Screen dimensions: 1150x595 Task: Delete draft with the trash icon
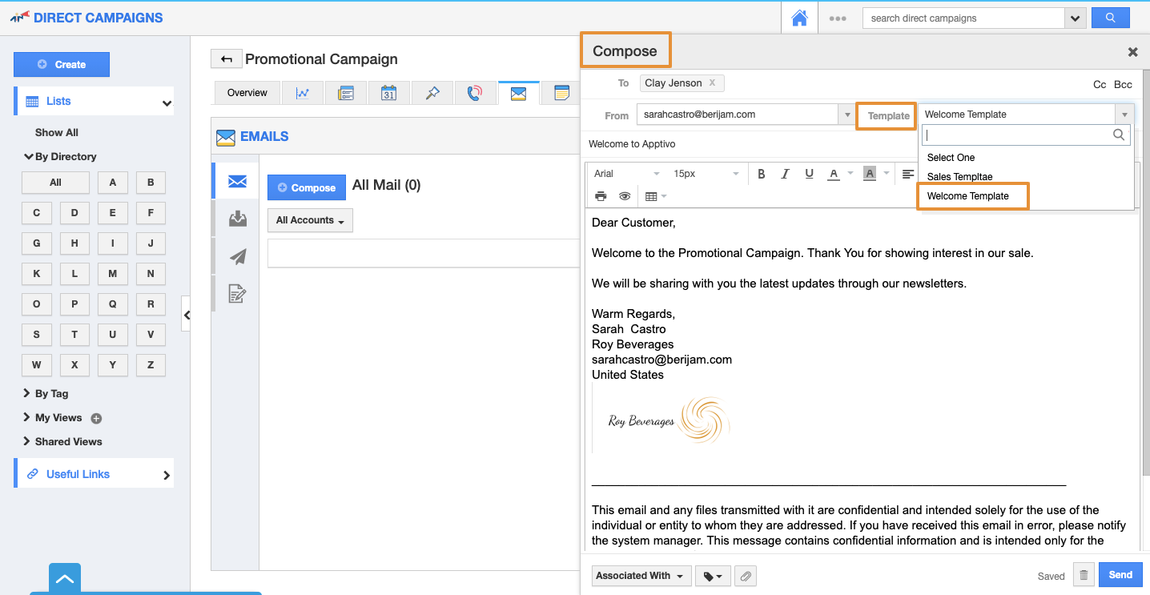tap(1084, 575)
